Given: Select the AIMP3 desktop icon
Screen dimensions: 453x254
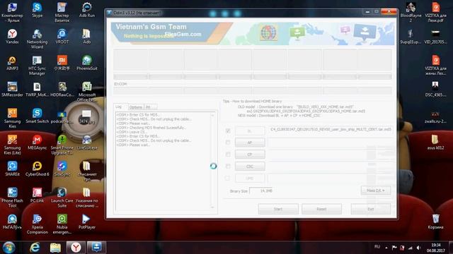Looking at the screenshot, I should coord(12,63).
